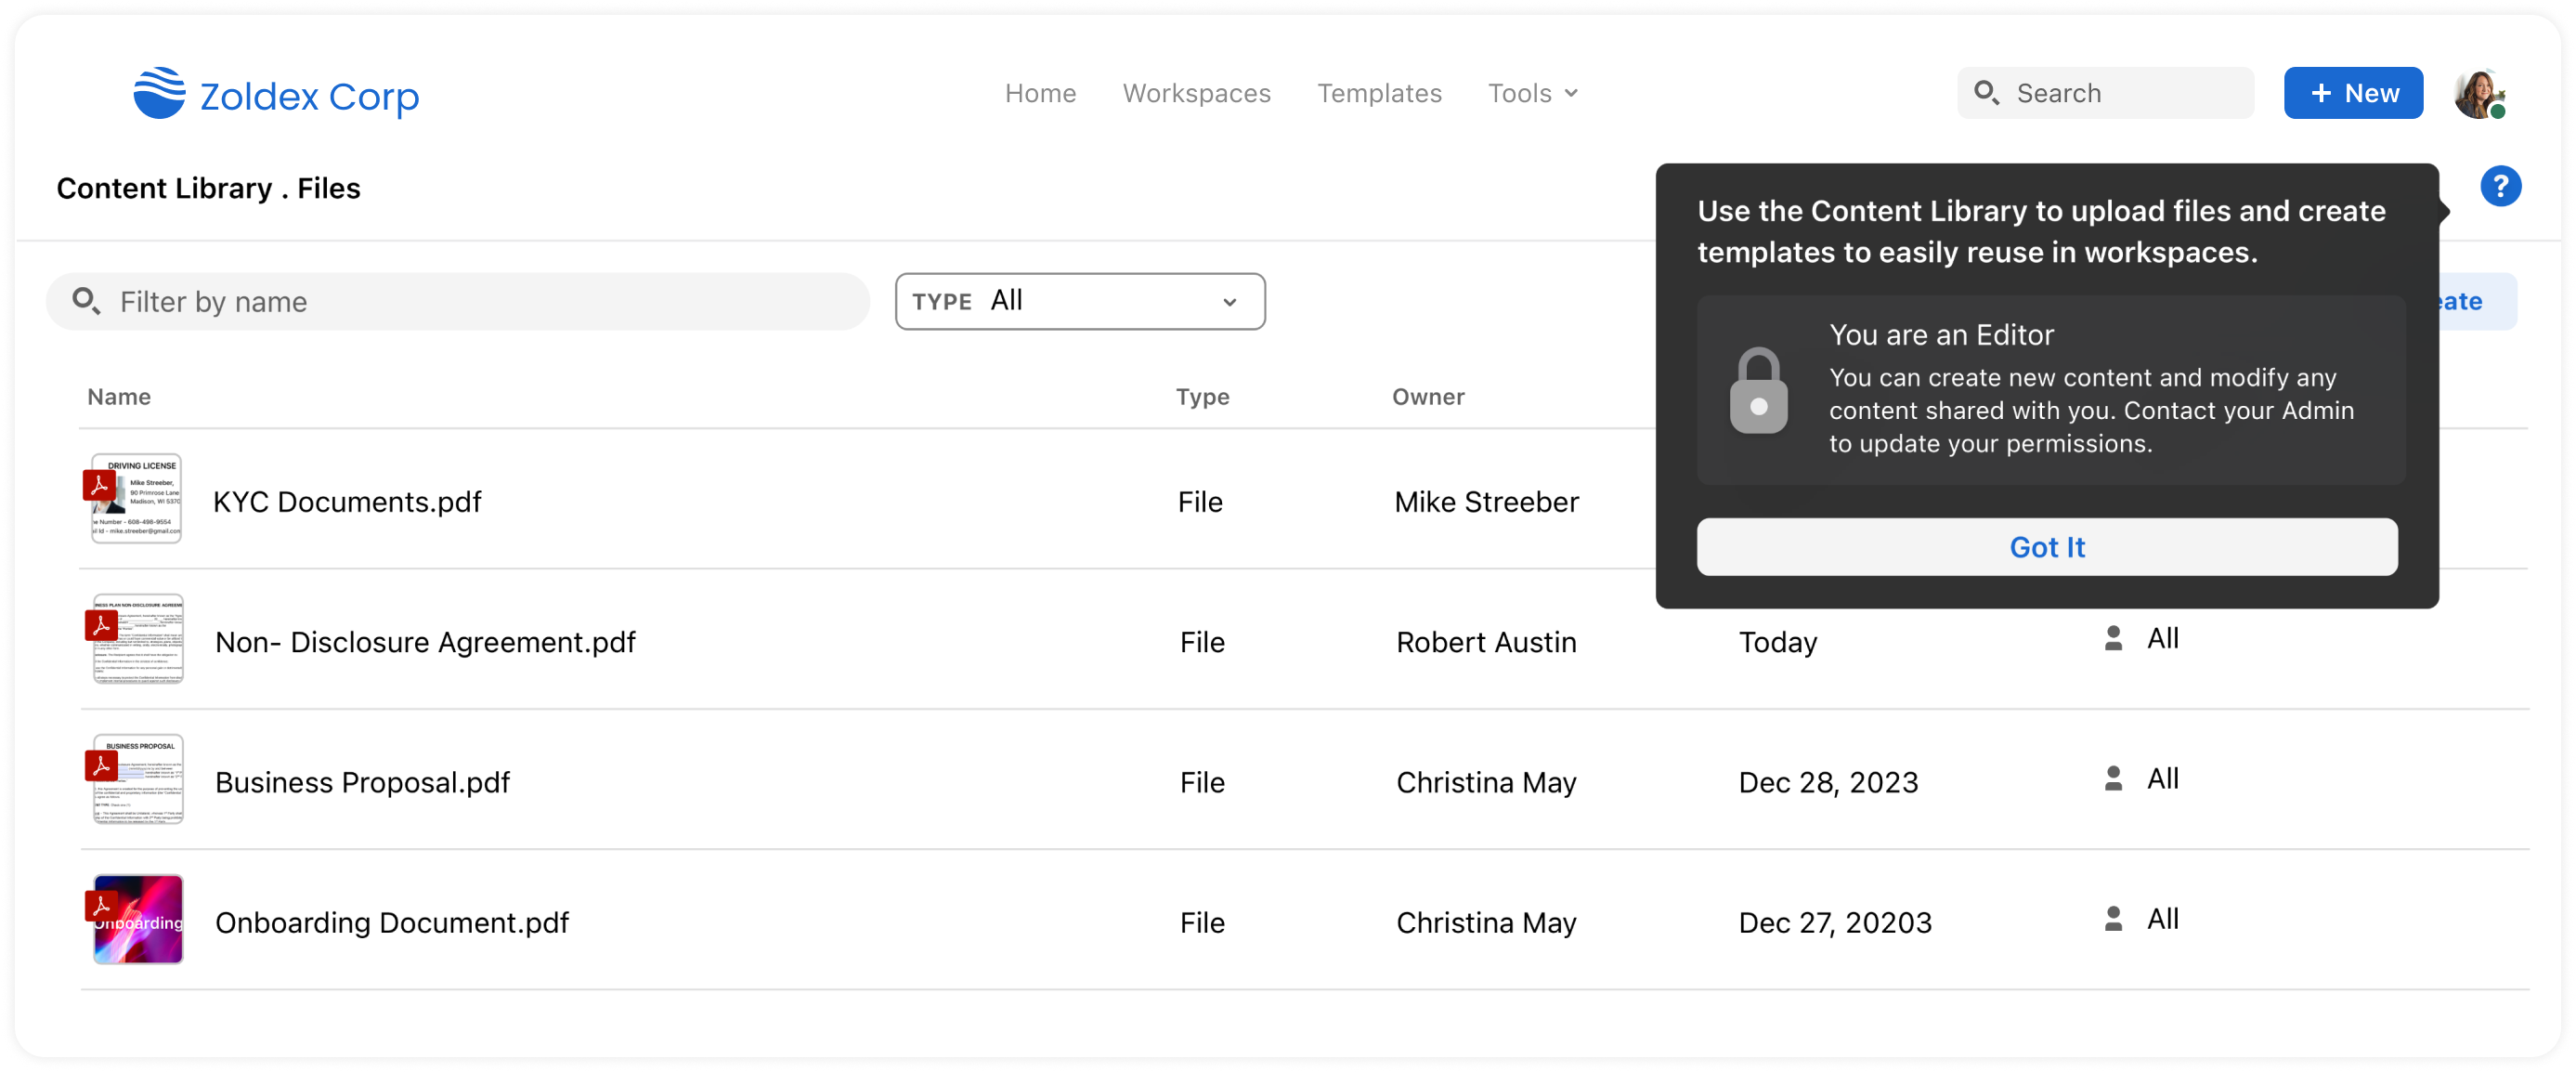
Task: Switch to the Templates section
Action: [1380, 93]
